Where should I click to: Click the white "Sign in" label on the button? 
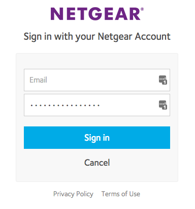(x=97, y=138)
